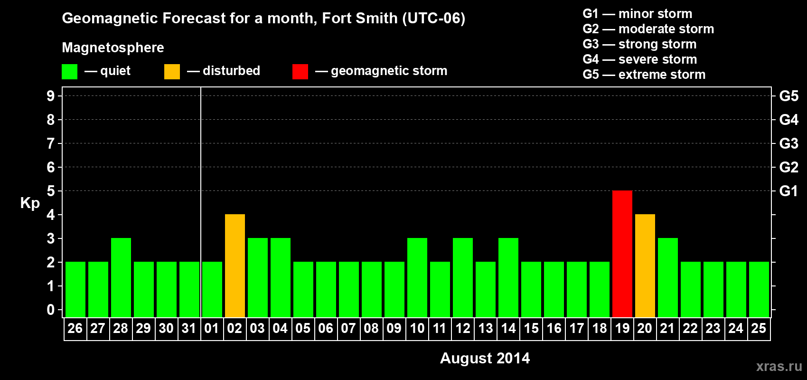Screen dimensions: 807x380
Task: Click the G1 label on the right axis
Action: click(x=789, y=191)
